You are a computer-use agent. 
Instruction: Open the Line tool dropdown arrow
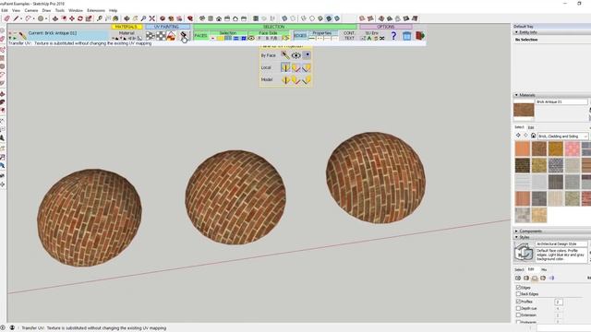point(20,18)
